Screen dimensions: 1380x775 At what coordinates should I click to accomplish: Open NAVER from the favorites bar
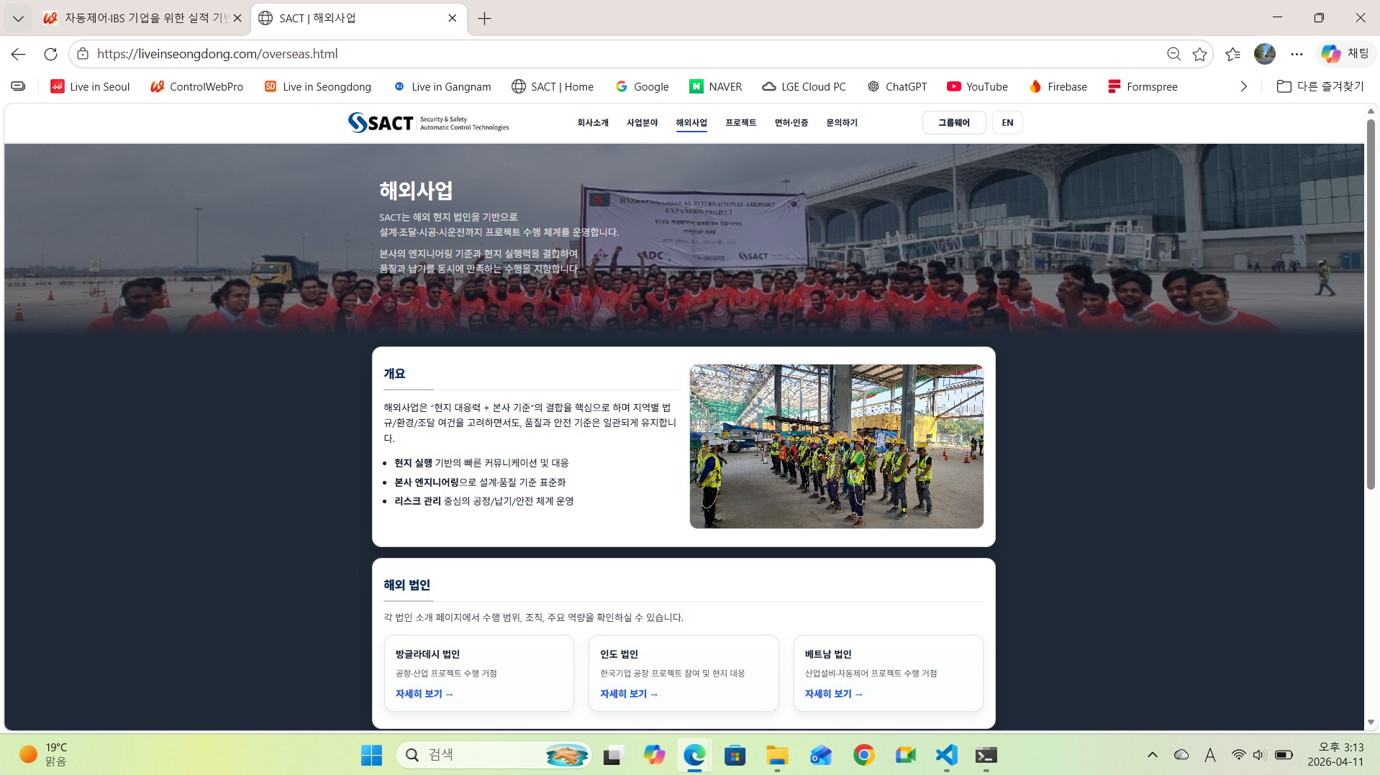[715, 86]
